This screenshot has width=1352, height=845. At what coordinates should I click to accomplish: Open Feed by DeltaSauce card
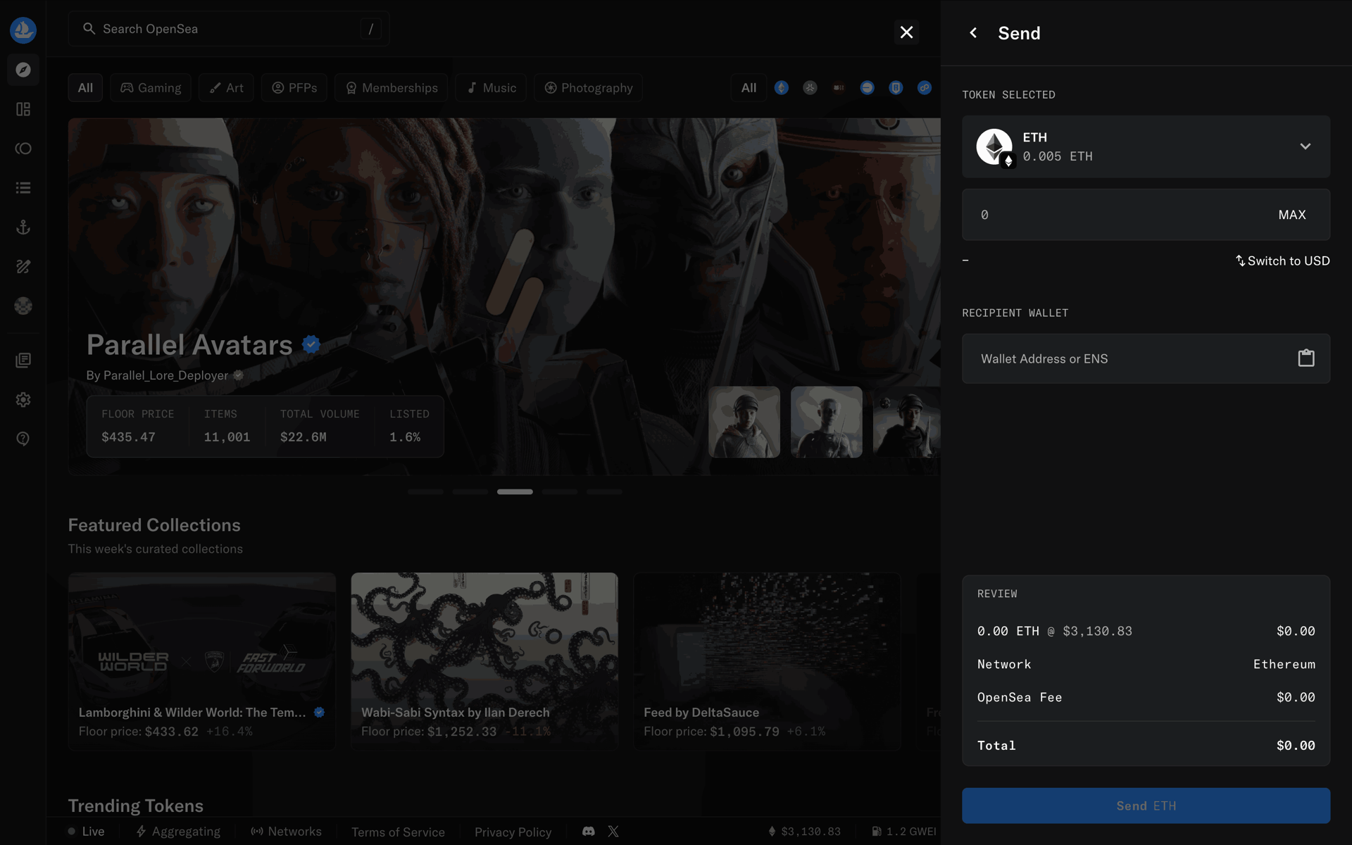click(x=767, y=661)
